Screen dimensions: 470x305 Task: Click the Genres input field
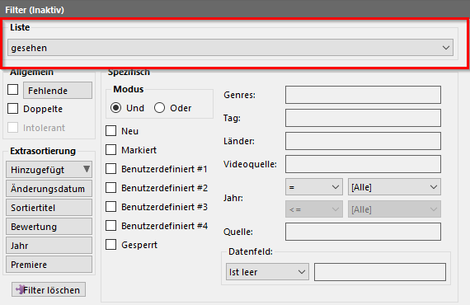363,95
